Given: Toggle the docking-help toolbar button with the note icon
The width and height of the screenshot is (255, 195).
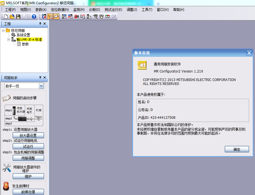Looking at the screenshot, I should point(56,17).
